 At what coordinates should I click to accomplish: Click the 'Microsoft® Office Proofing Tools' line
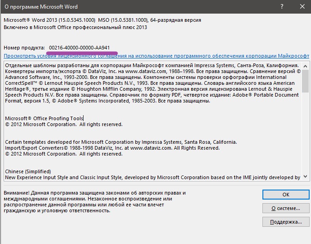(x=44, y=118)
